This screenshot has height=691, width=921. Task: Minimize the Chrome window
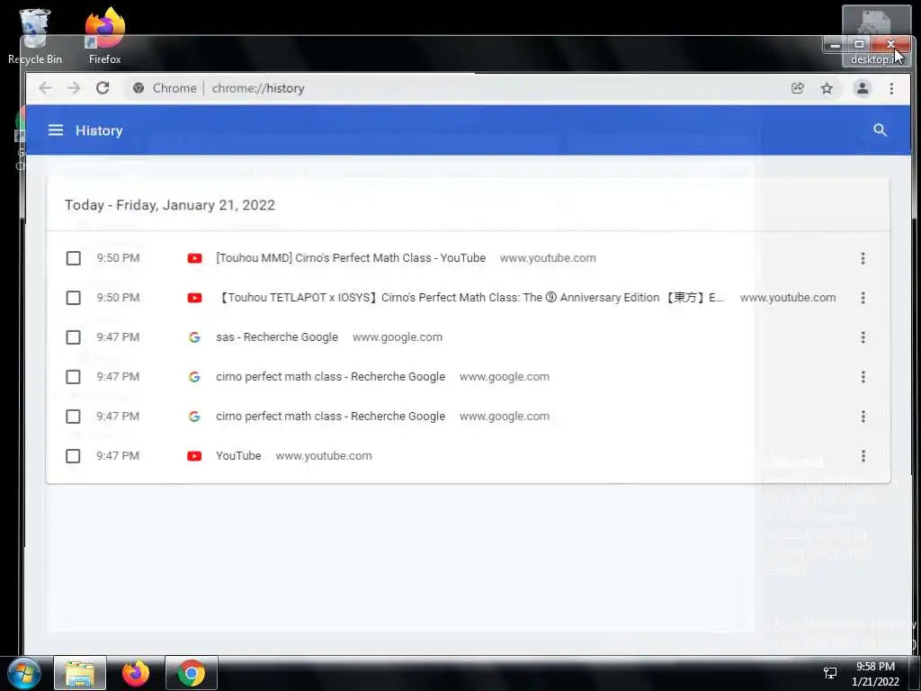(836, 45)
